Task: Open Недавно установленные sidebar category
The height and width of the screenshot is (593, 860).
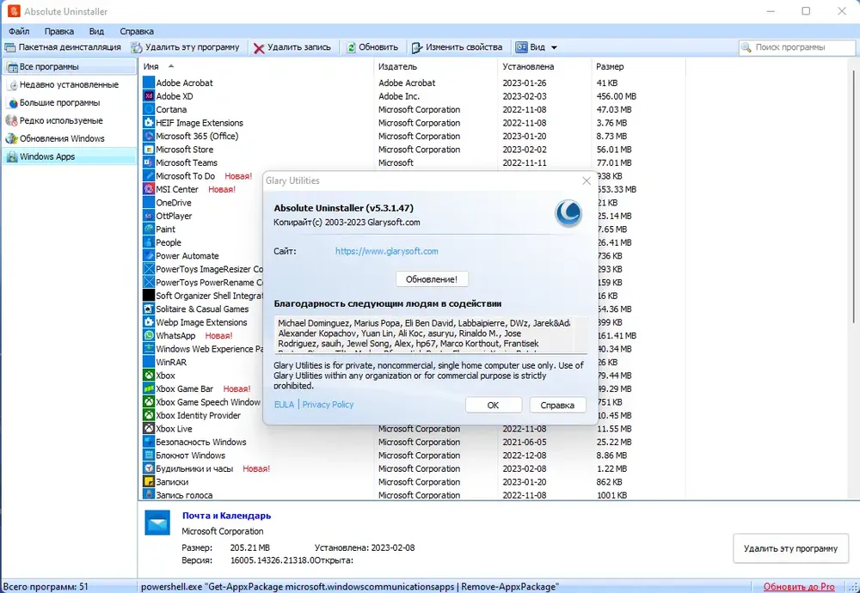Action: [x=69, y=84]
